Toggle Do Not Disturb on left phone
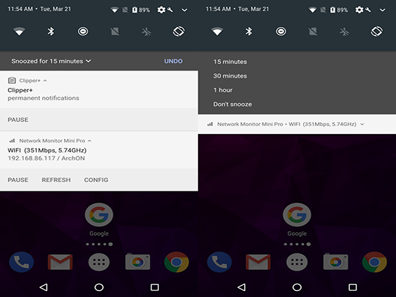Screen dimensions: 396x297 [83, 32]
